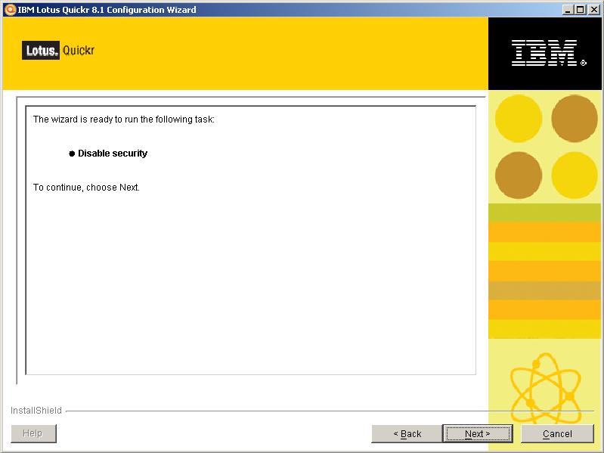Minimize the Configuration Wizard window
This screenshot has width=604, height=453.
tap(568, 10)
